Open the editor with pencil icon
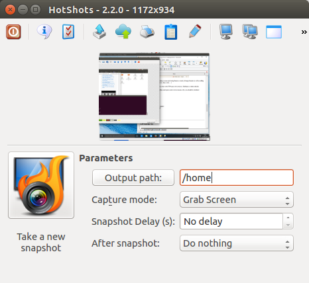 pos(195,31)
